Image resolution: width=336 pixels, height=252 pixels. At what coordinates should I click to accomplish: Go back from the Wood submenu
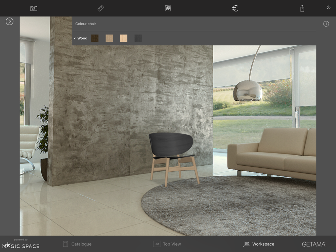click(x=81, y=38)
